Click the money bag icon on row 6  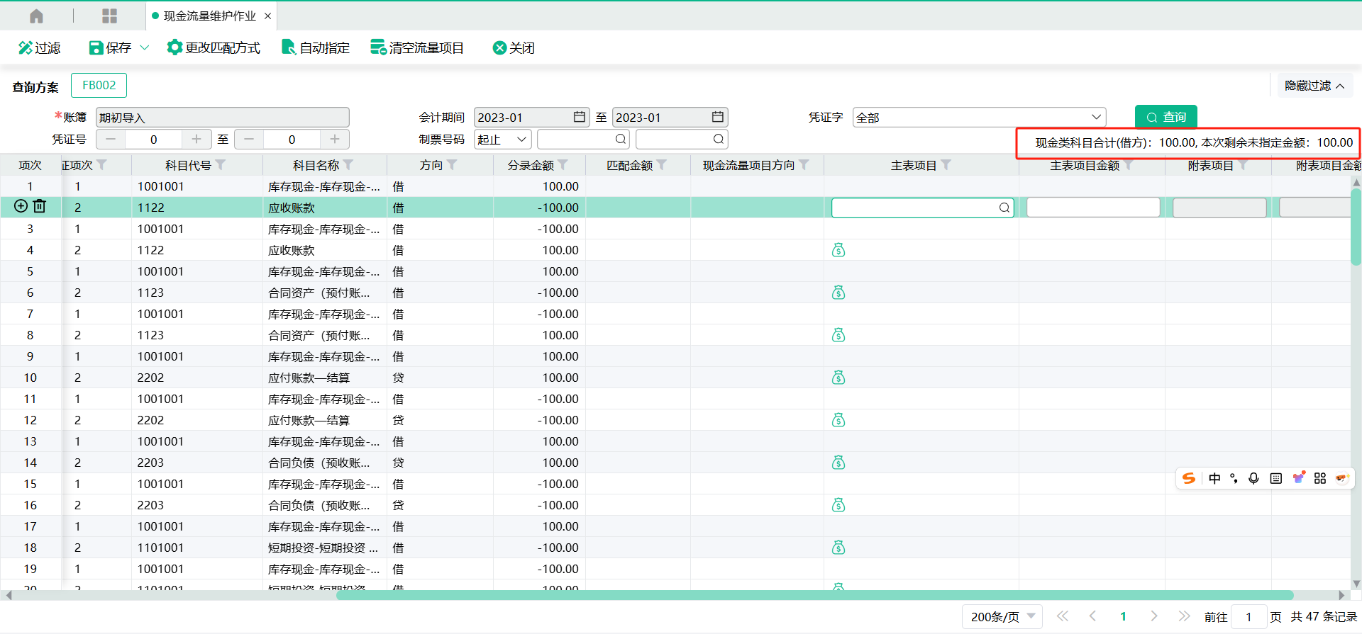(838, 293)
